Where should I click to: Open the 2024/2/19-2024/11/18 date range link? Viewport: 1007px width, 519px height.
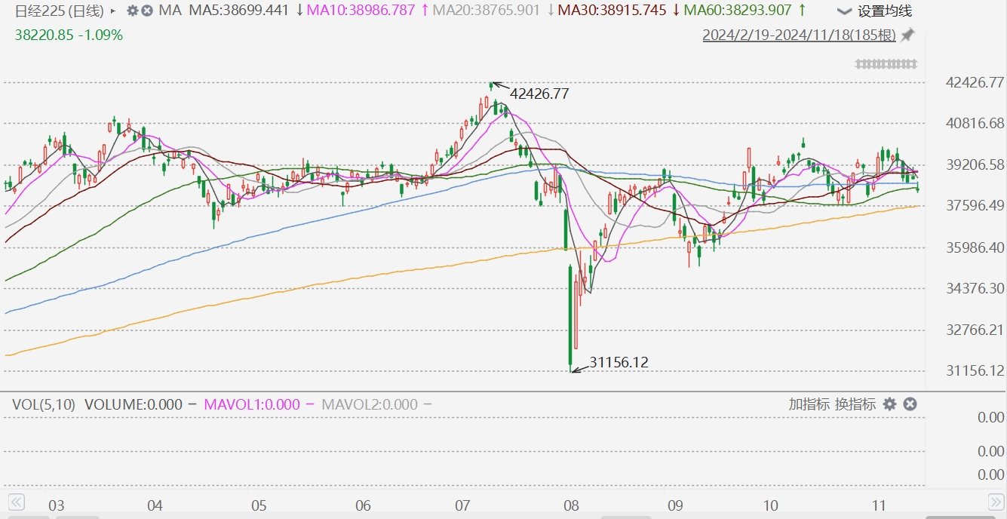(x=799, y=35)
